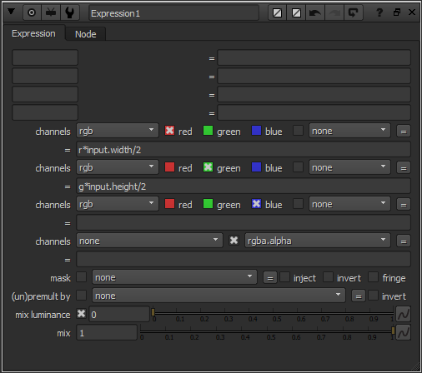Enable the fringe checkbox
422x373 pixels.
coord(373,277)
